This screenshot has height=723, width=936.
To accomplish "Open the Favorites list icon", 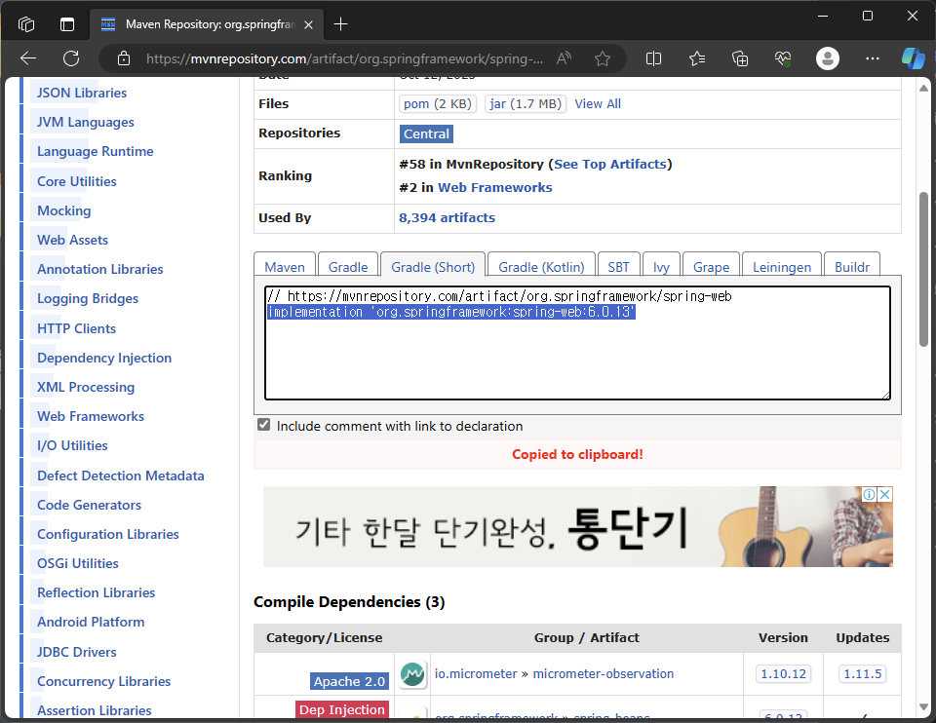I will (696, 58).
